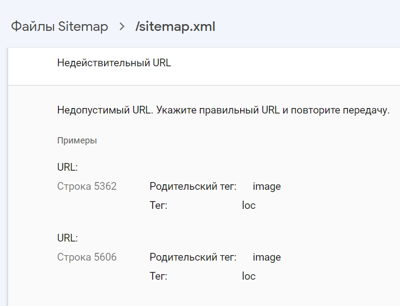The image size is (400, 306).
Task: Click the image value beside Строка 5606
Action: tap(267, 257)
